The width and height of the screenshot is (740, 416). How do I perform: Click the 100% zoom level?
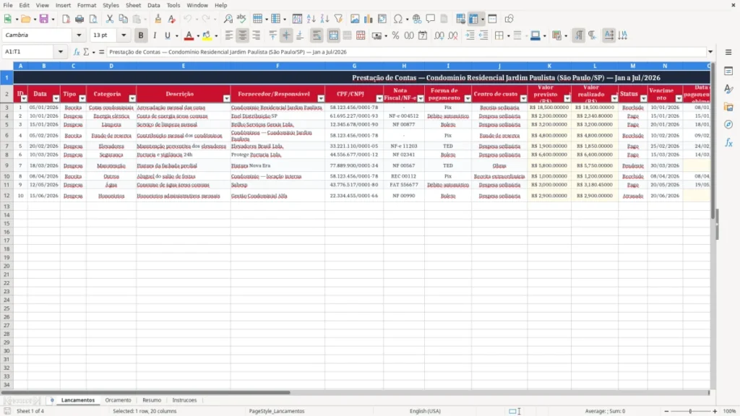(730, 411)
